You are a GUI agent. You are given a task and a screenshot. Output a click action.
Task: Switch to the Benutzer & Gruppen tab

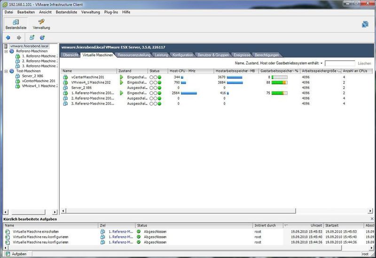(213, 55)
